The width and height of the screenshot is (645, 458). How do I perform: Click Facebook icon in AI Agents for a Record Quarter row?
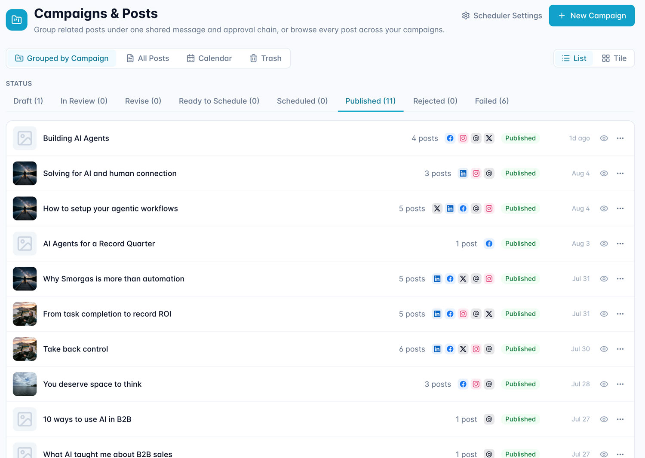(489, 244)
